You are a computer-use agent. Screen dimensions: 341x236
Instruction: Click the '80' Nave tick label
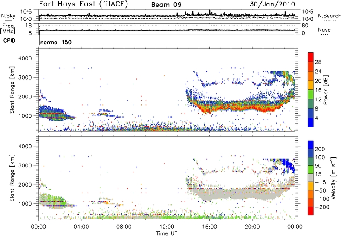coord(305,26)
